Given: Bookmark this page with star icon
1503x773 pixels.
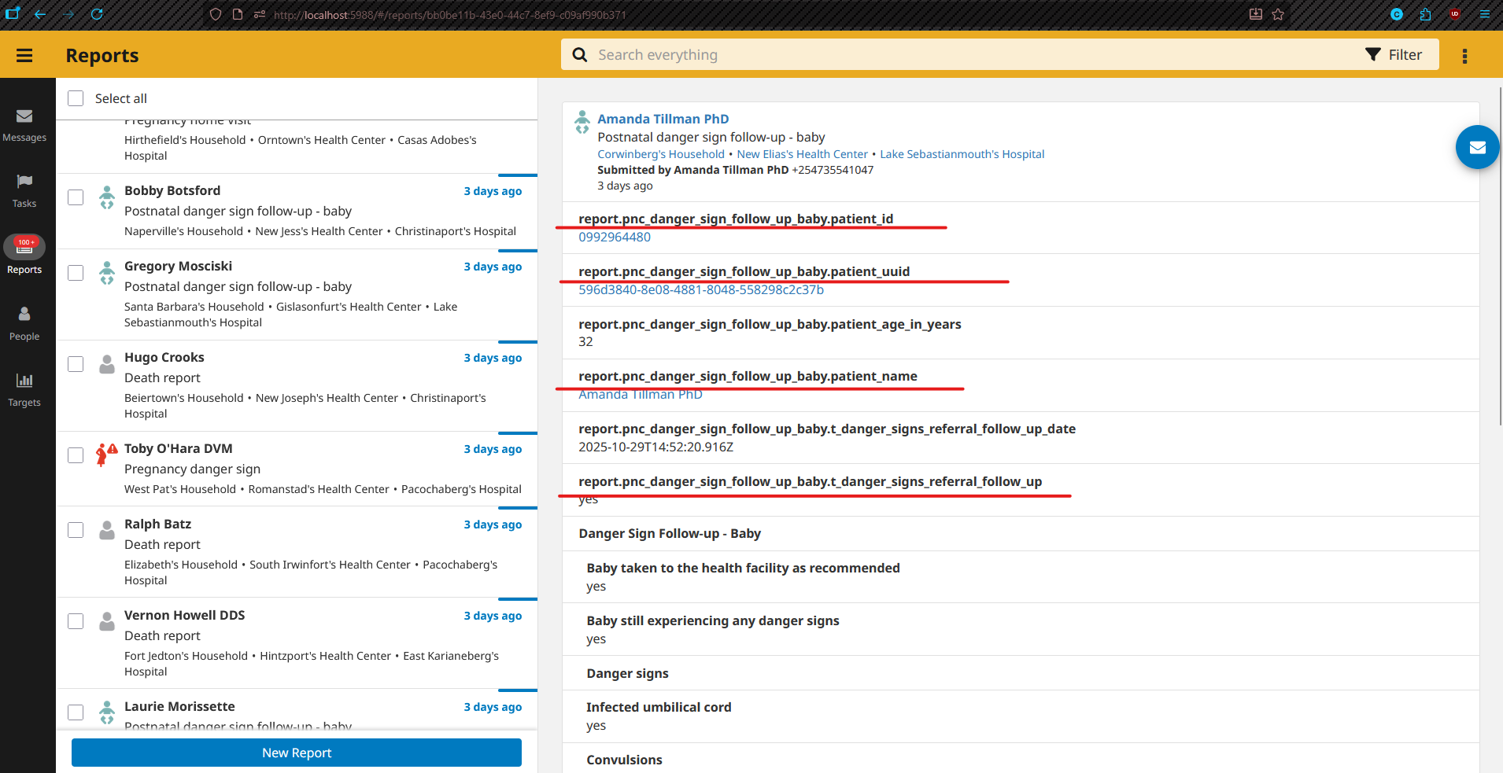Looking at the screenshot, I should 1278,14.
